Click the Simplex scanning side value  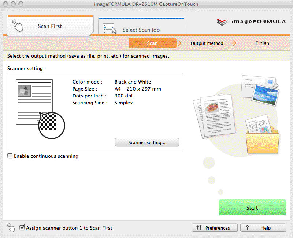tap(123, 103)
